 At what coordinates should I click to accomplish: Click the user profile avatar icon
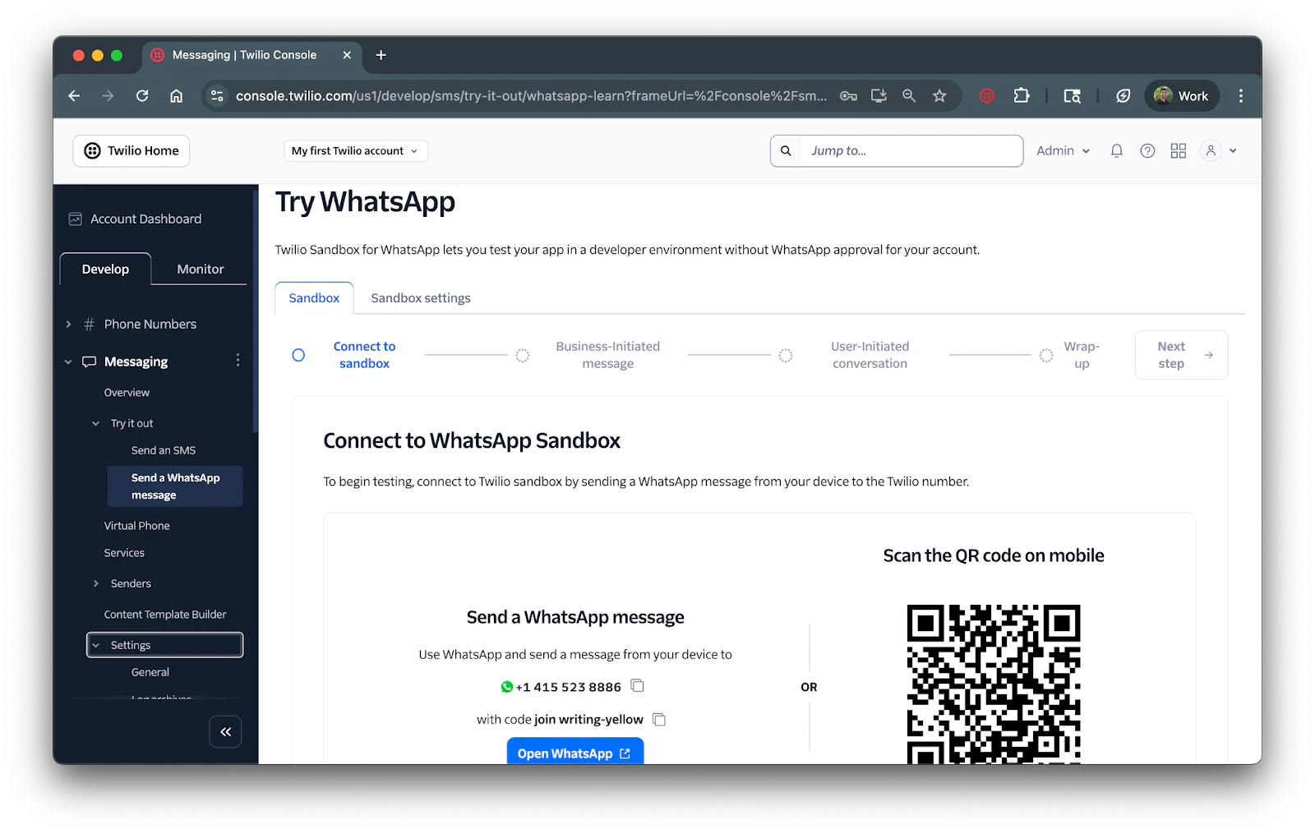tap(1210, 150)
